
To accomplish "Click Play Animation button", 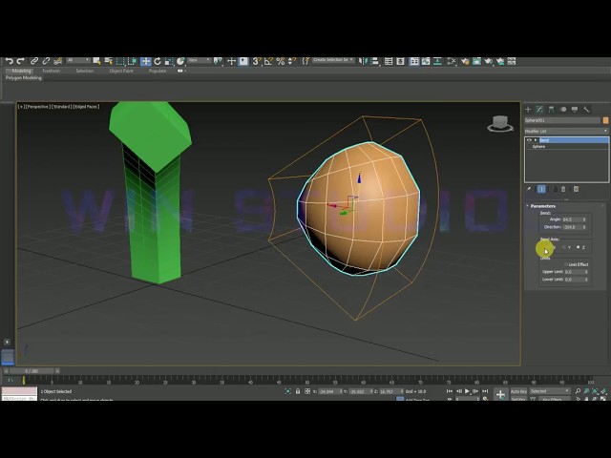I will (467, 391).
